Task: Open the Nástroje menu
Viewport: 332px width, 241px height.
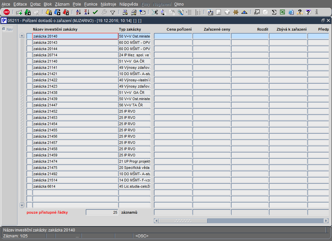Action: click(108, 4)
